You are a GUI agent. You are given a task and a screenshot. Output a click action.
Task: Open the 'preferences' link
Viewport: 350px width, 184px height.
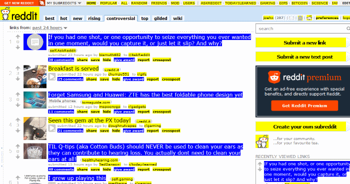(x=327, y=17)
